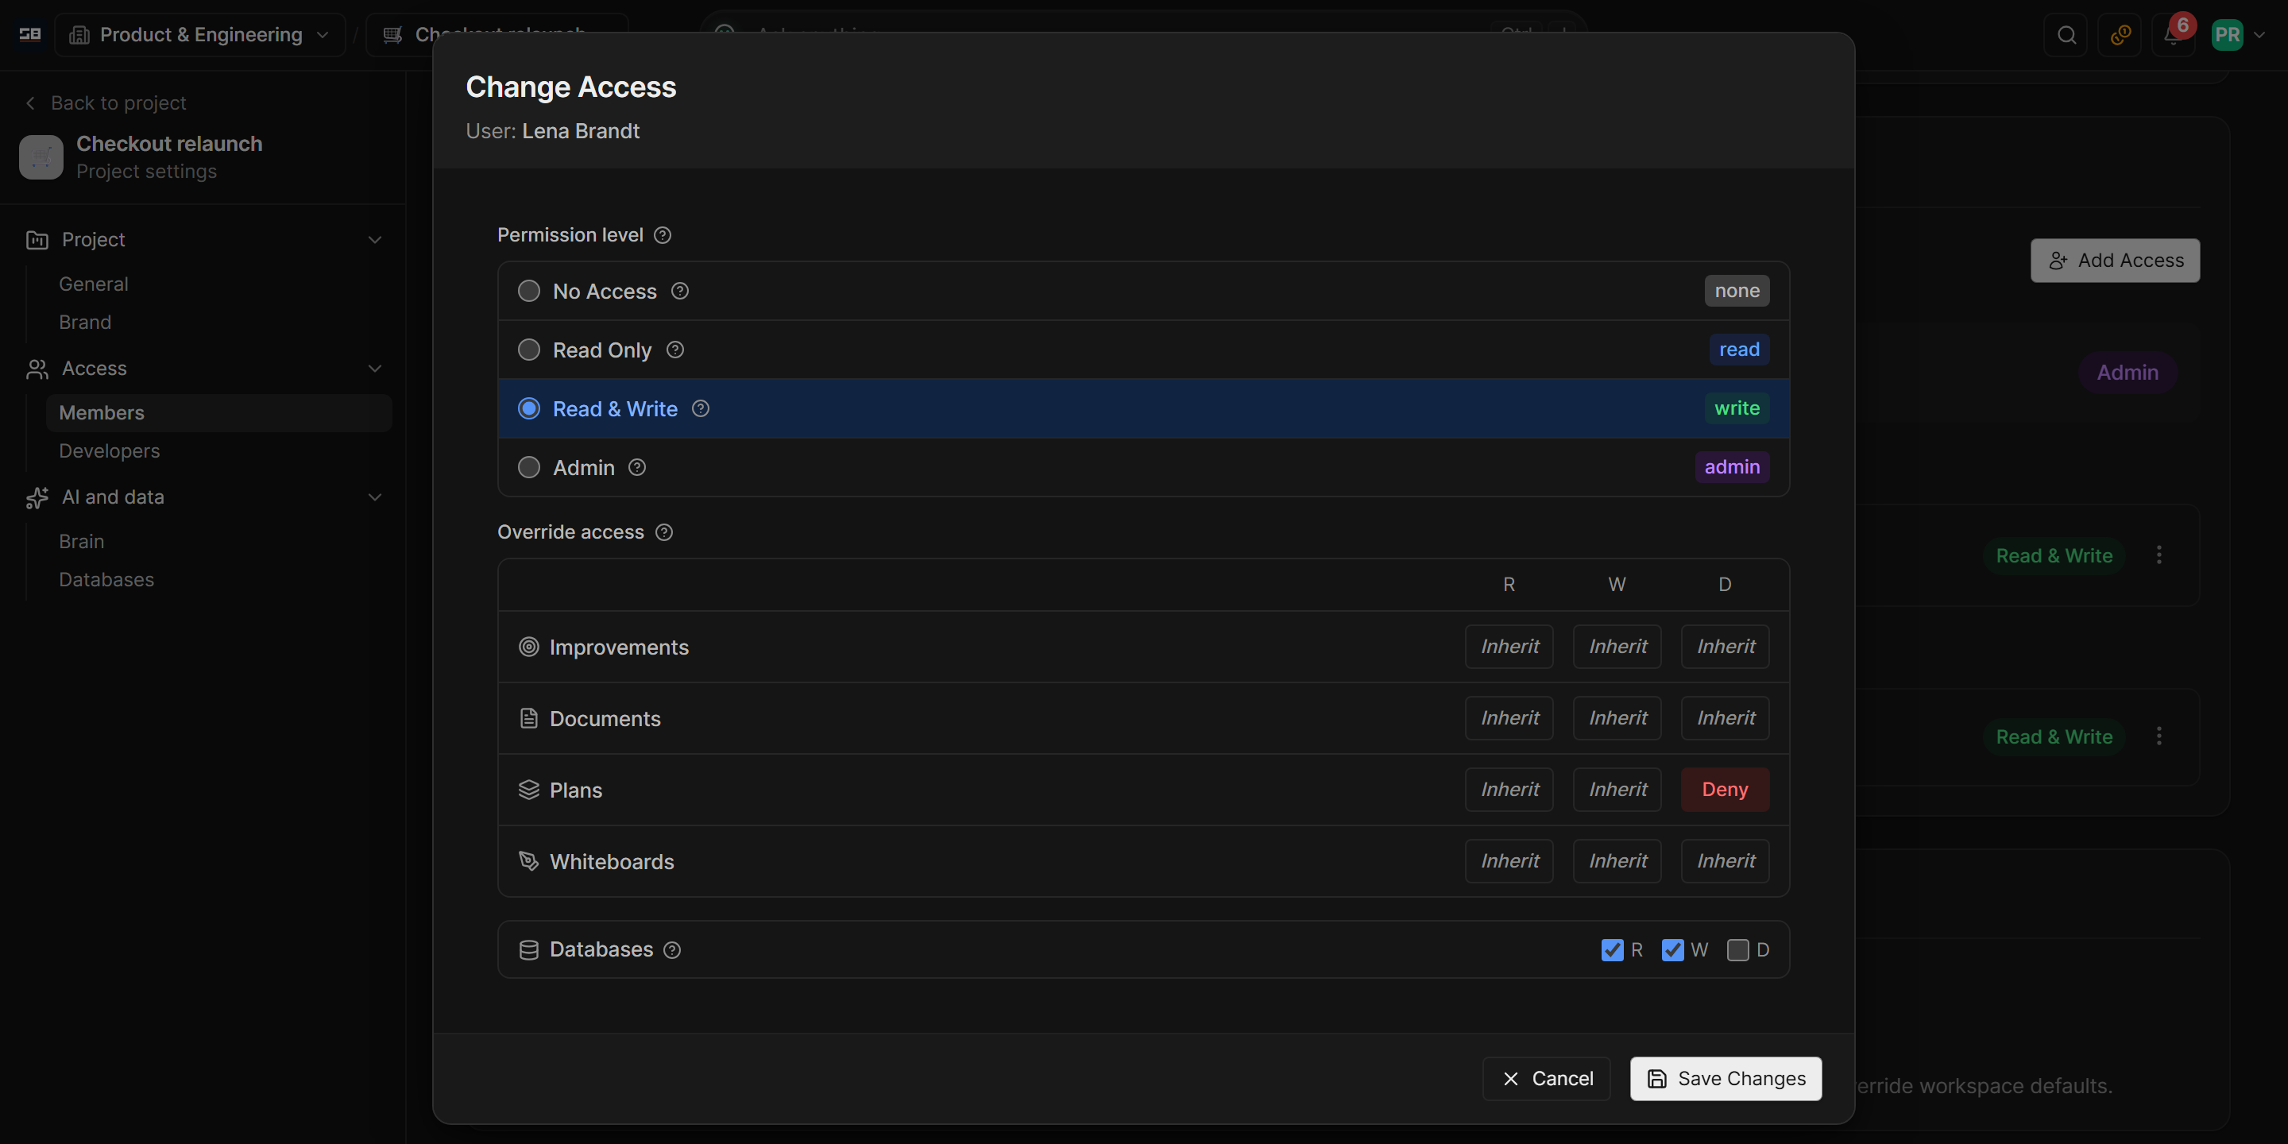Click the Admin option help icon
This screenshot has width=2288, height=1144.
coord(637,467)
